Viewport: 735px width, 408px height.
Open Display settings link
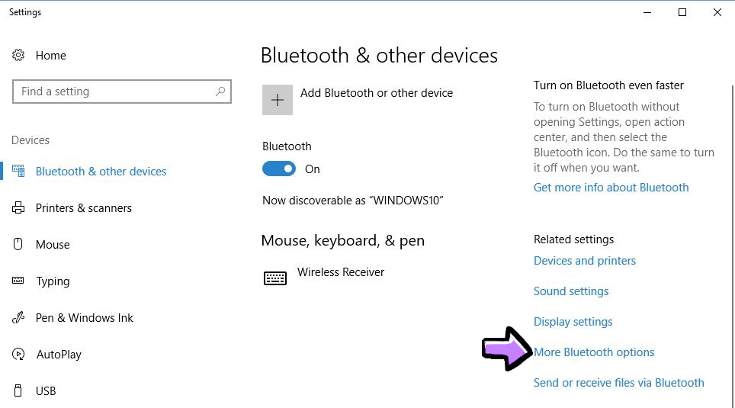pos(573,322)
